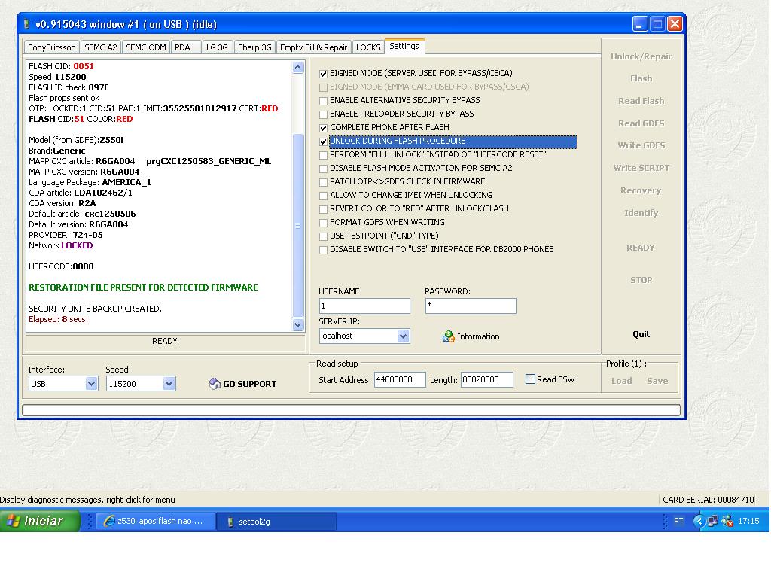The image size is (771, 578).
Task: Toggle SIGNED MODE (SERVER USED) checkbox
Action: click(323, 74)
